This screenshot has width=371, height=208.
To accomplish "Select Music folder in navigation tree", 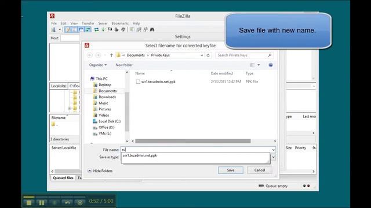I will (103, 103).
